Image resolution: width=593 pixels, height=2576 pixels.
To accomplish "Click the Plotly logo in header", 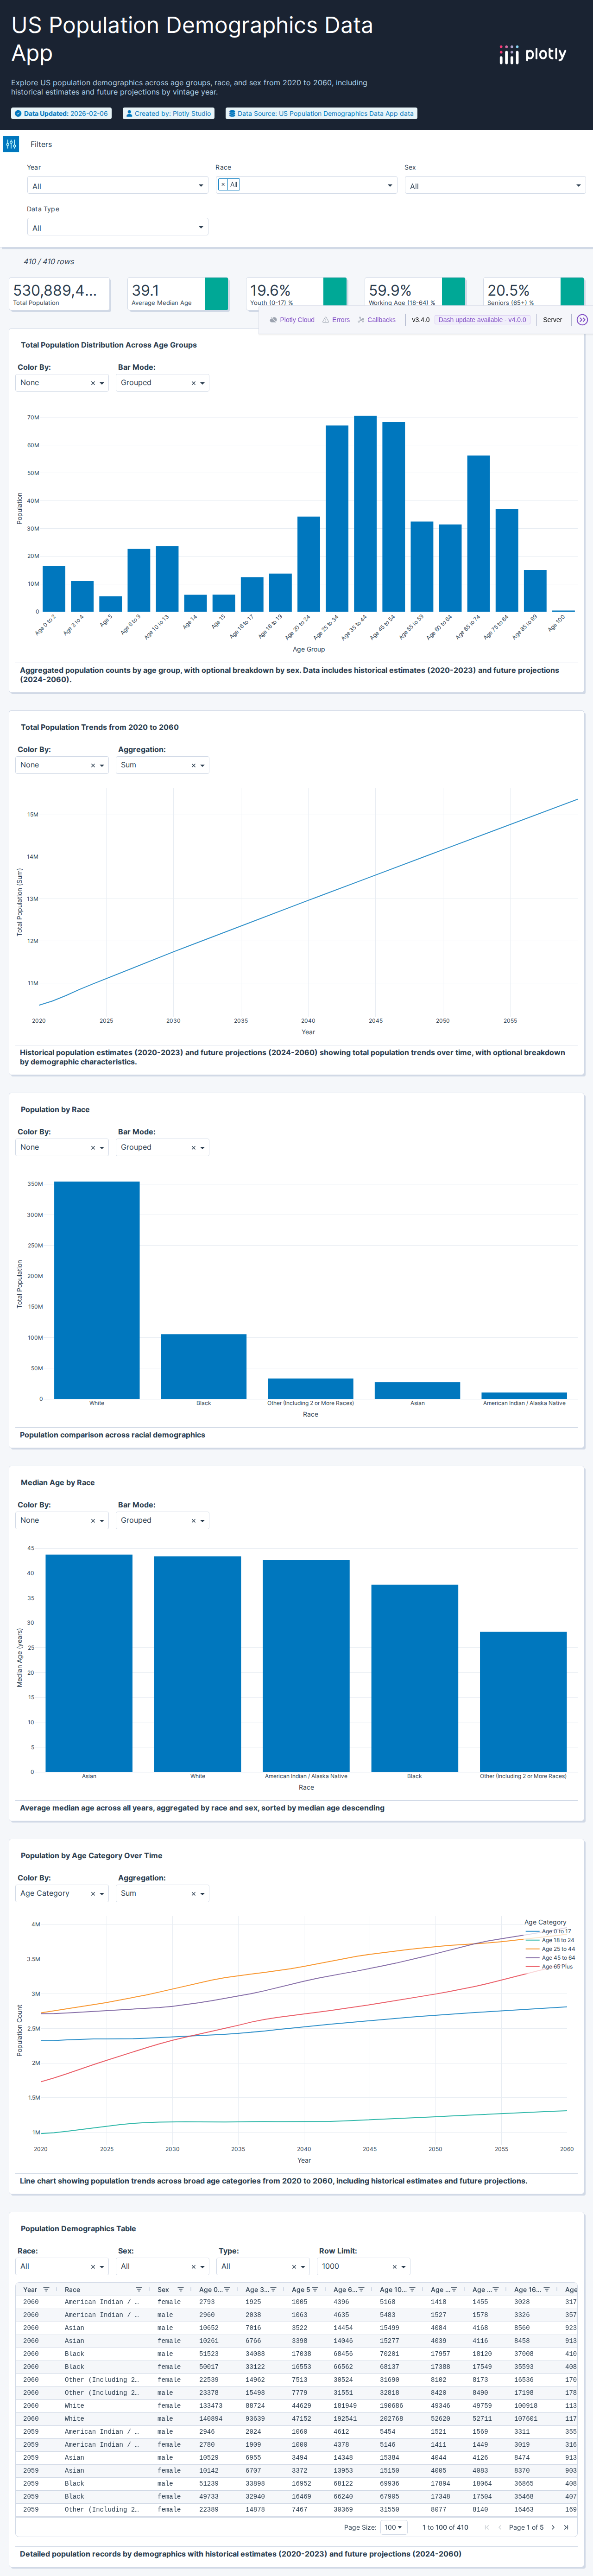I will (x=532, y=54).
